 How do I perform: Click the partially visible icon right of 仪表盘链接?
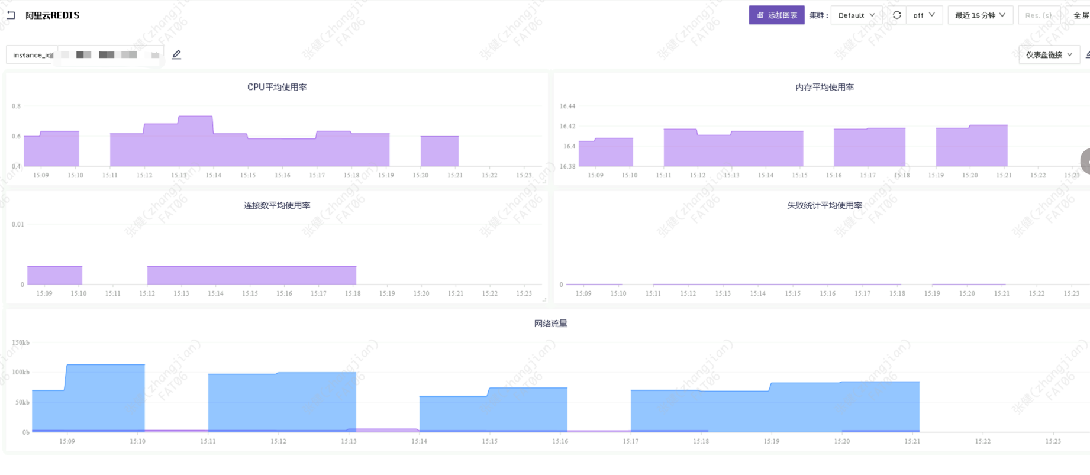pos(1087,55)
